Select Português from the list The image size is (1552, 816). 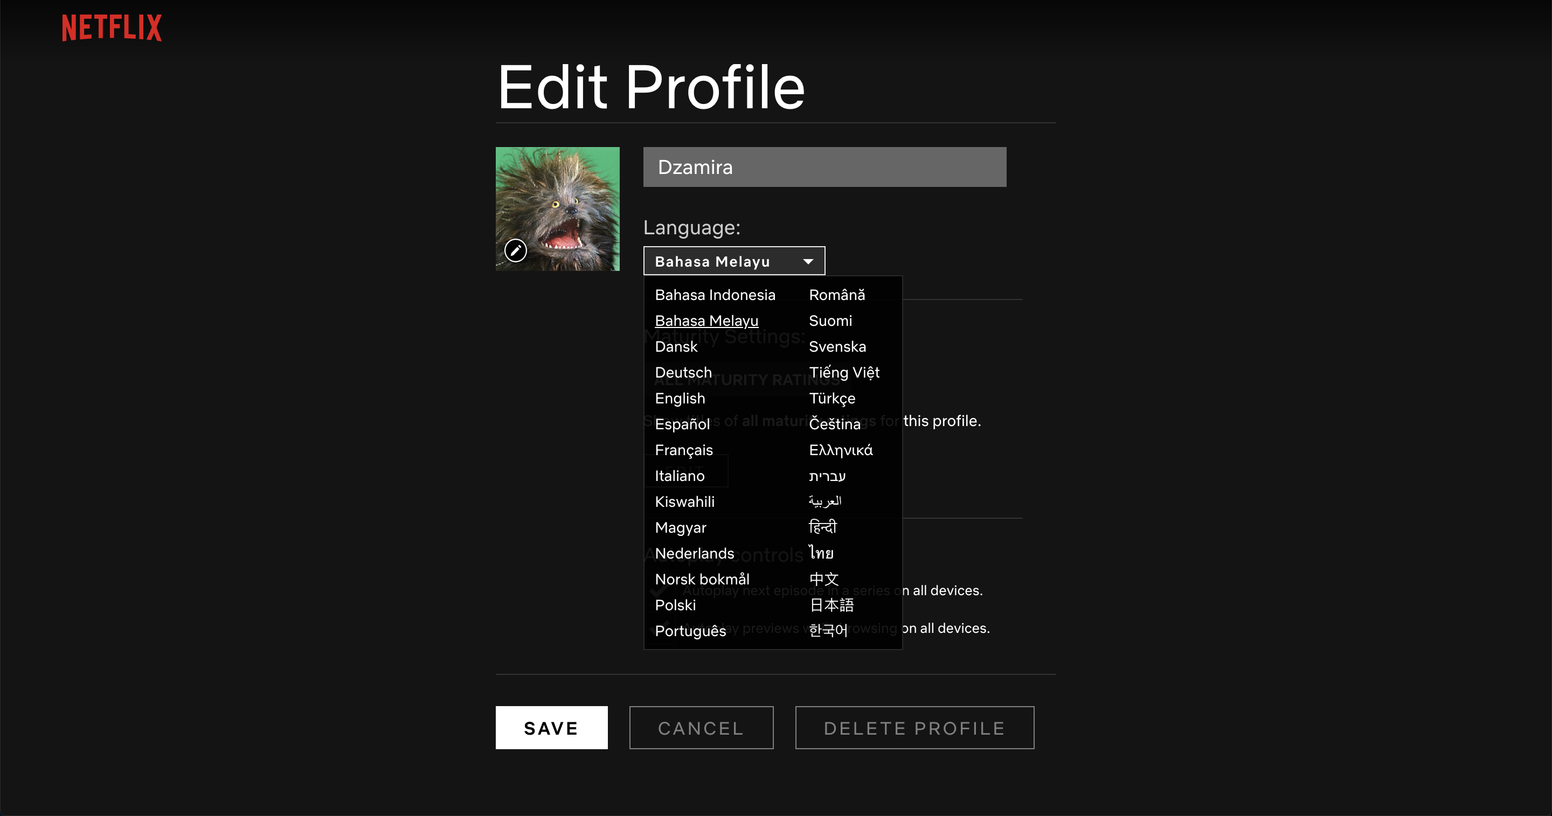[x=690, y=631]
